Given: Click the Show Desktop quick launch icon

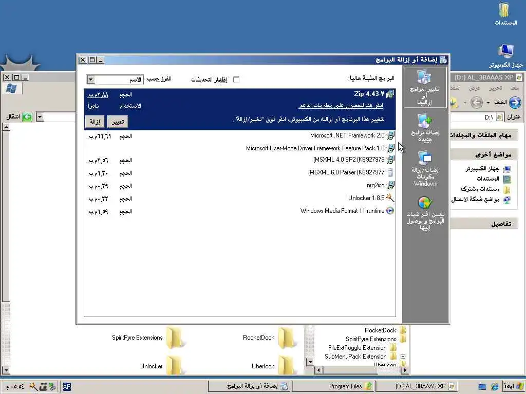Looking at the screenshot, I should coord(482,387).
